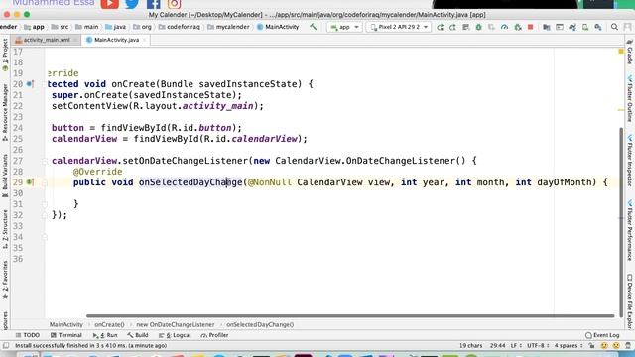Open the Event Log

pyautogui.click(x=602, y=335)
